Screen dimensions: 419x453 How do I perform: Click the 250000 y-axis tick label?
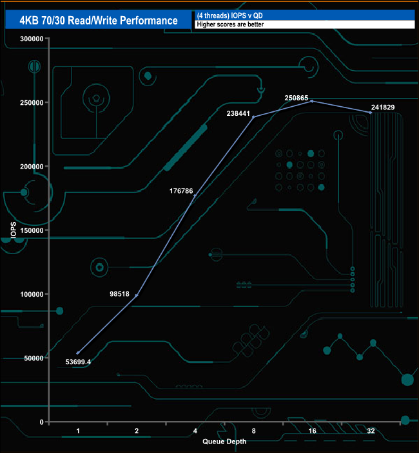click(32, 103)
